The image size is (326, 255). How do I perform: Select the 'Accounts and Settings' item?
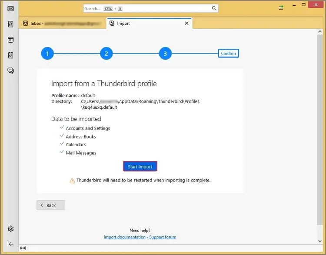[x=88, y=128]
